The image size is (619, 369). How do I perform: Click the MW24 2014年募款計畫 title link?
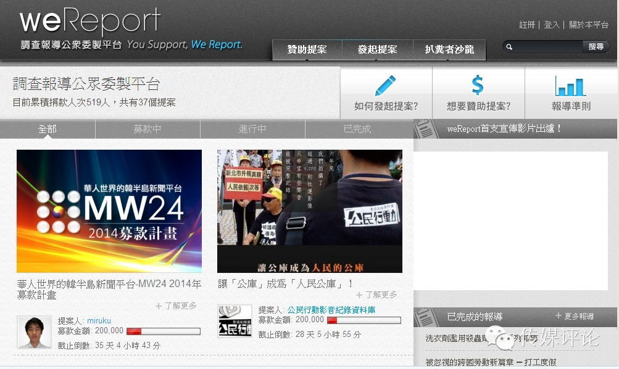[x=109, y=290]
